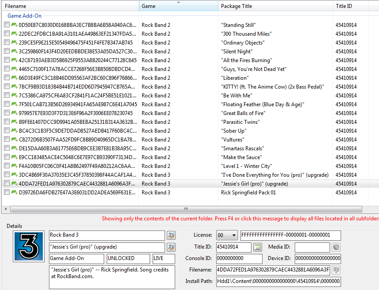Click the gamepad icon for "Silent Night" row
This screenshot has width=379, height=290.
(14, 52)
